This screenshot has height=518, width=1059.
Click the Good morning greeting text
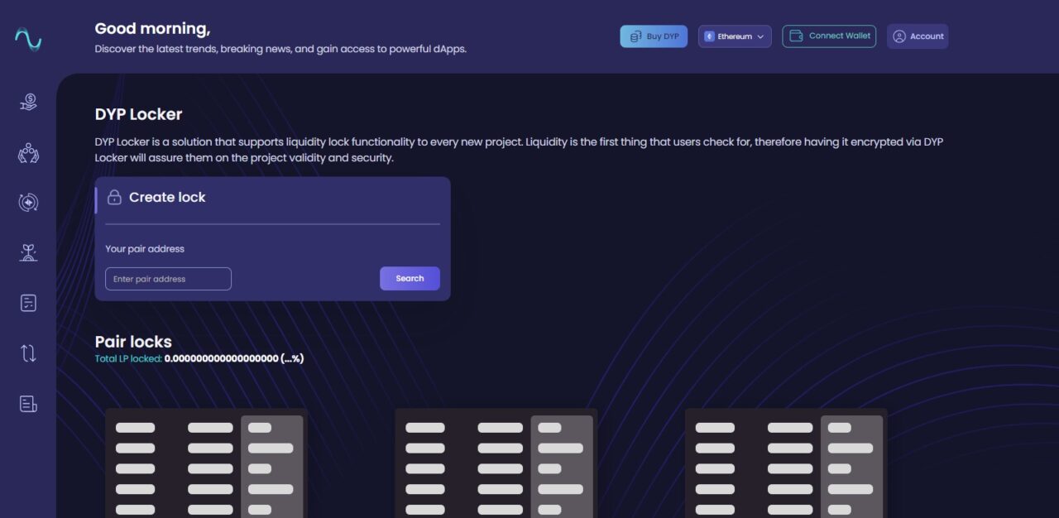pyautogui.click(x=152, y=29)
